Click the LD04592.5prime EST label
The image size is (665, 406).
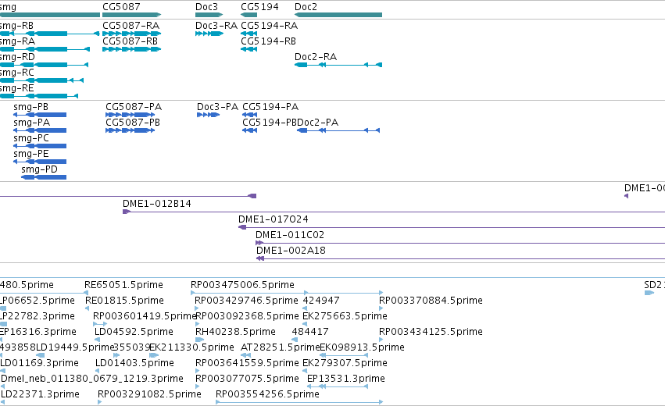pyautogui.click(x=134, y=332)
